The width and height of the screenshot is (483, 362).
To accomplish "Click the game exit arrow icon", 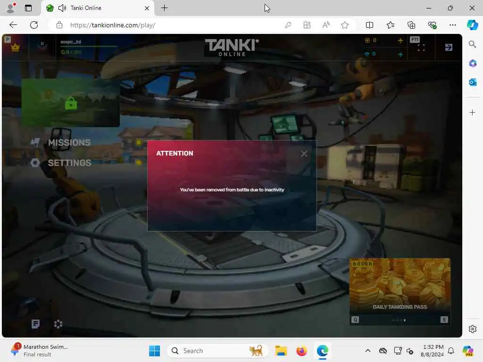I will click(449, 47).
